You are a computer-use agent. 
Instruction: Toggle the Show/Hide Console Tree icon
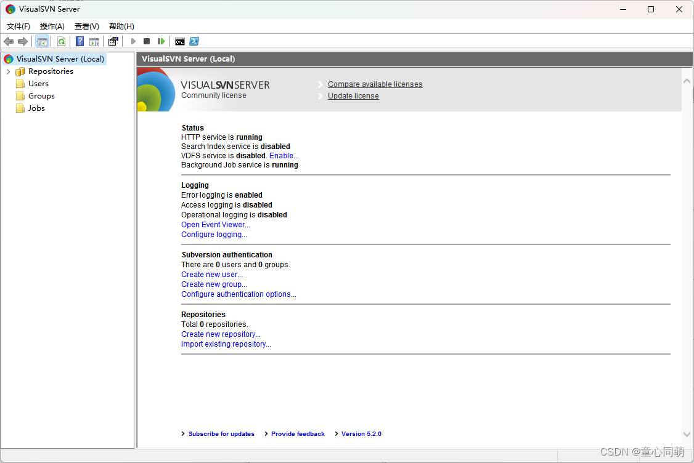pyautogui.click(x=43, y=42)
